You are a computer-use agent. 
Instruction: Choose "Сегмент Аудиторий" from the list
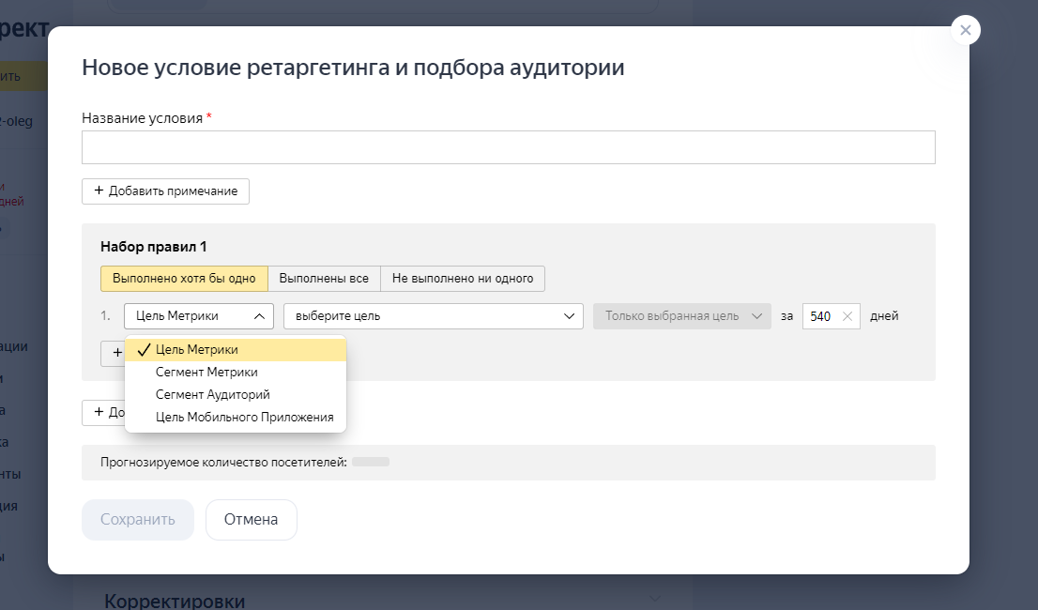[x=212, y=395]
